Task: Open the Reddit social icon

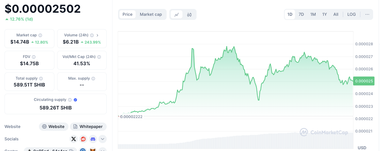Action: (x=83, y=139)
